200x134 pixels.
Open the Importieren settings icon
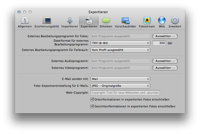[x=70, y=22]
